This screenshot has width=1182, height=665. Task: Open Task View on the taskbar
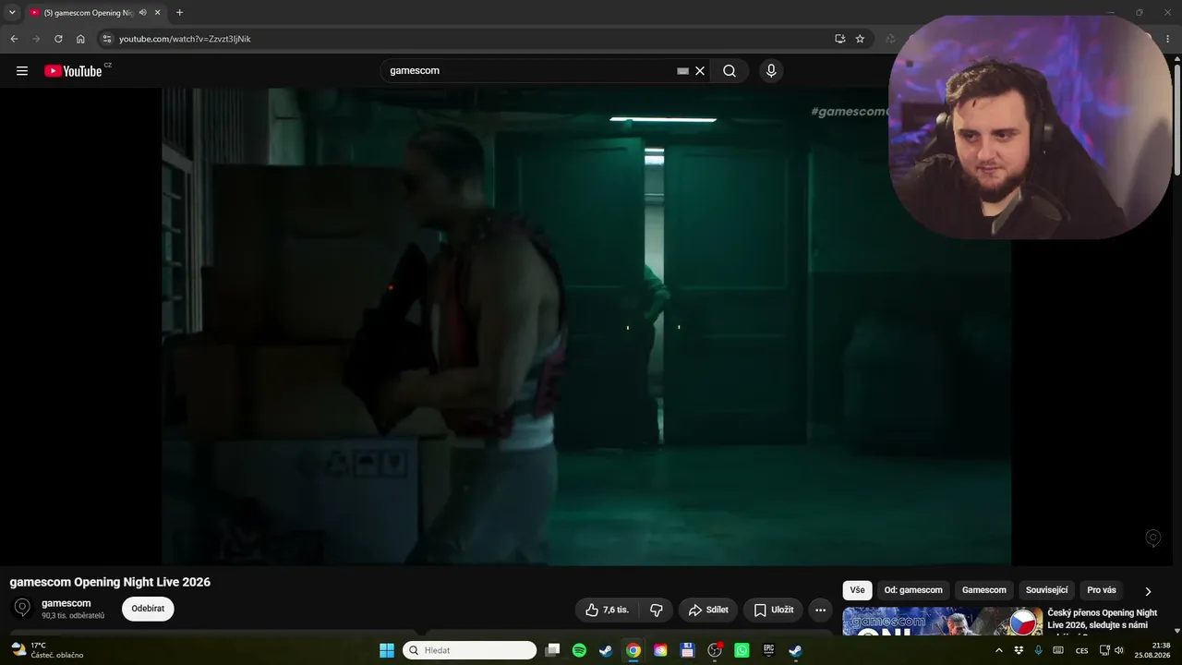coord(552,650)
